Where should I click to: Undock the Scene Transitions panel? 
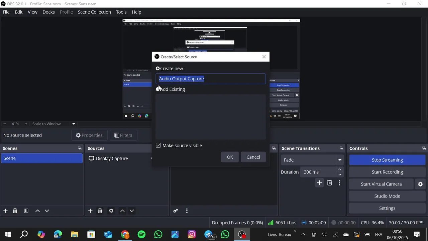click(341, 148)
